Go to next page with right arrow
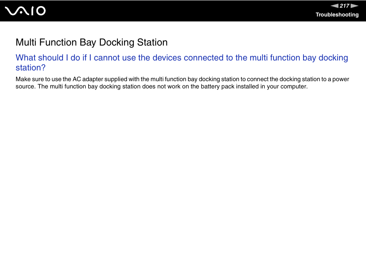Image resolution: width=366 pixels, height=258 pixels. click(354, 6)
